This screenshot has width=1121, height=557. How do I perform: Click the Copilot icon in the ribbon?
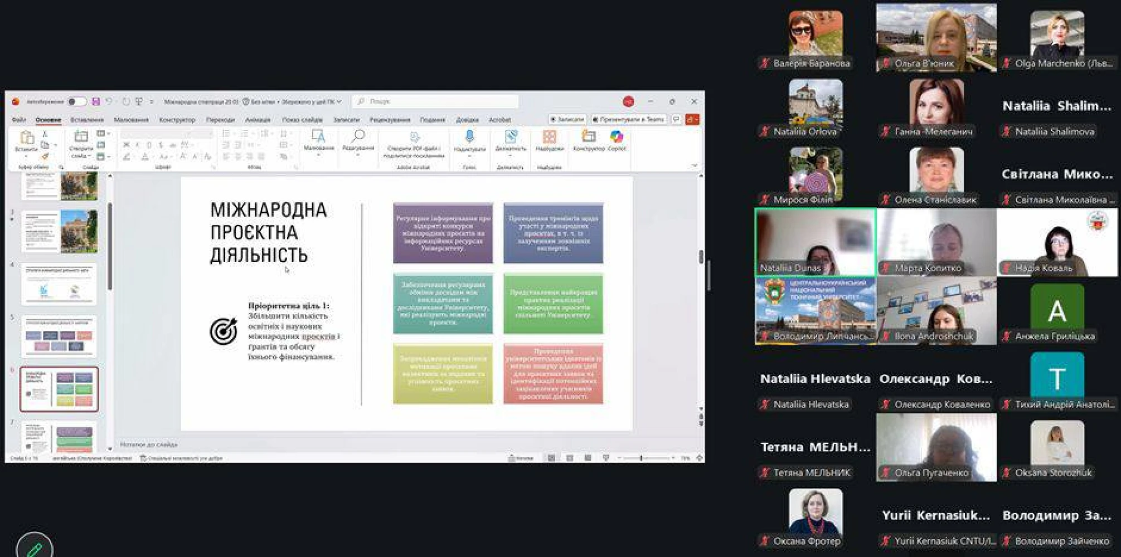coord(617,137)
